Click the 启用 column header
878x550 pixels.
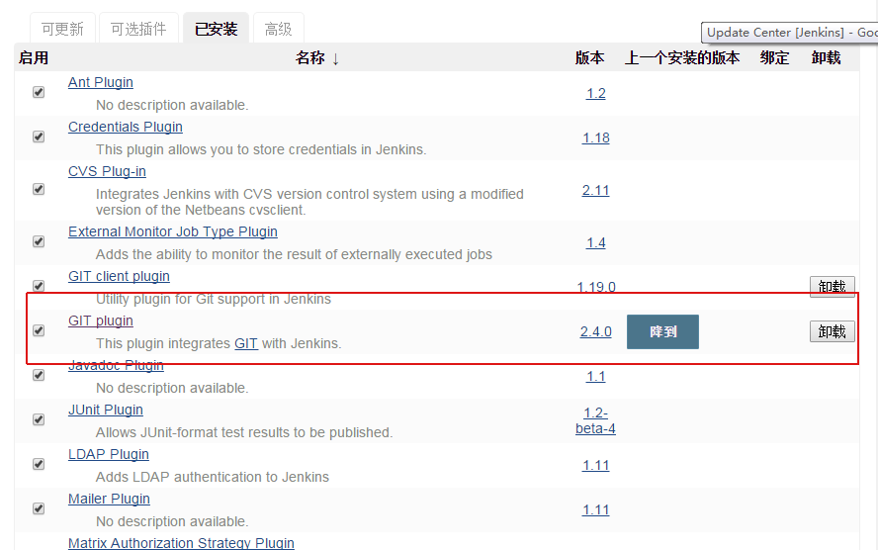click(34, 57)
